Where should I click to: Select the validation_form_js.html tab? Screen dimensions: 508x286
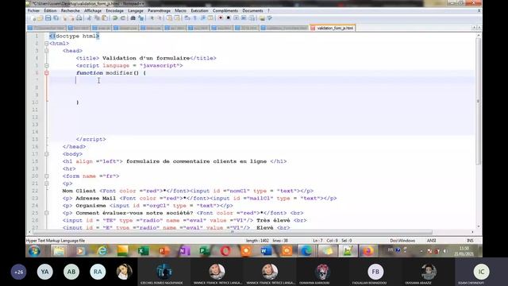333,29
